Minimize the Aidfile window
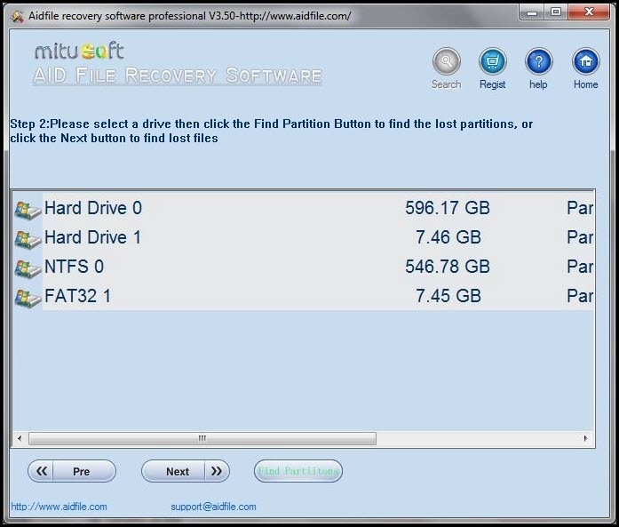 click(x=532, y=12)
